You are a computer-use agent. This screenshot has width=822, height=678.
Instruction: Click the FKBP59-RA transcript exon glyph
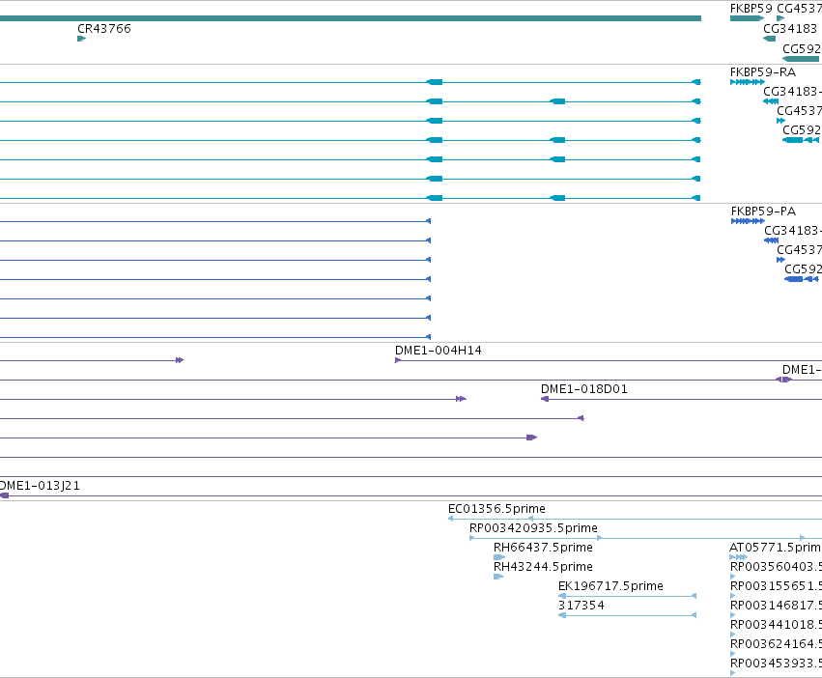click(748, 82)
